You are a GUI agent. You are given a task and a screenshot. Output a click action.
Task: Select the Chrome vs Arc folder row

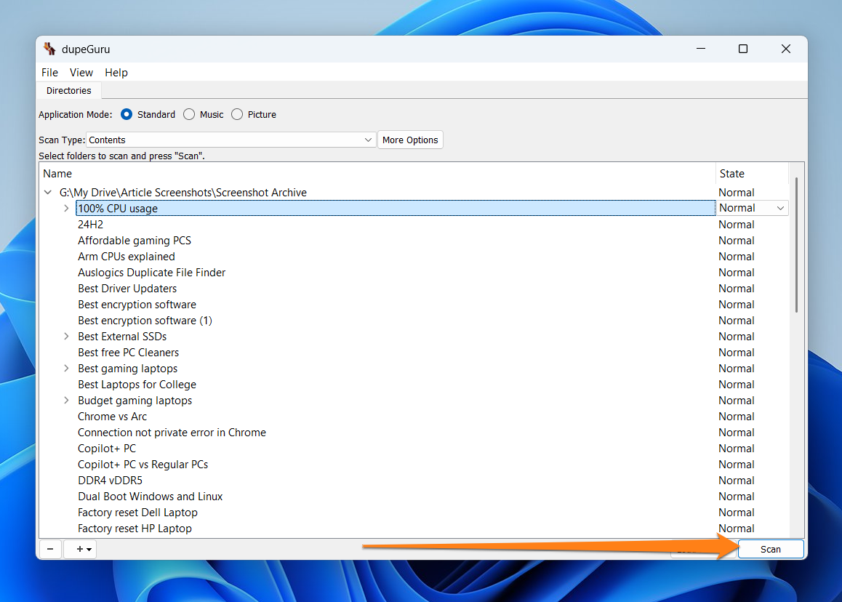tap(113, 417)
